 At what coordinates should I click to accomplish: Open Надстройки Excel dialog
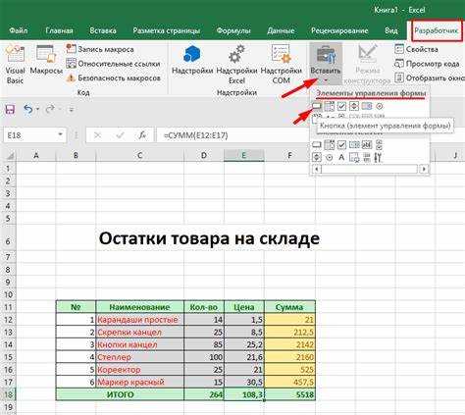(236, 65)
